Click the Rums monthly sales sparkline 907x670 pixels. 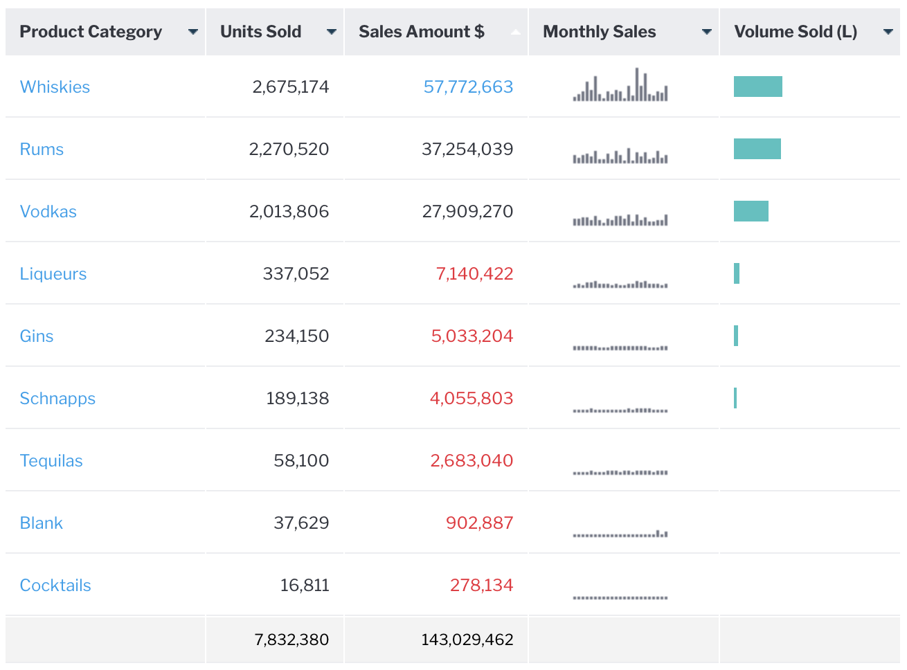[620, 156]
